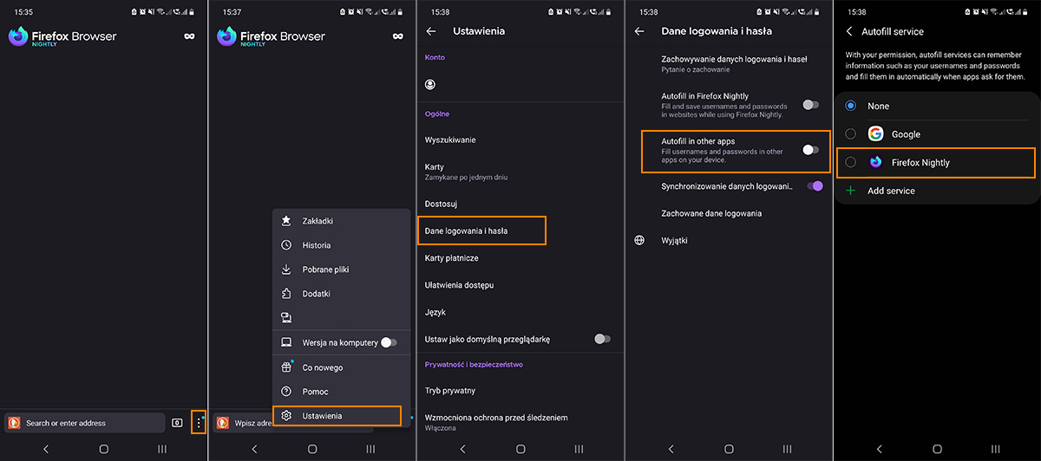
Task: Toggle 'Wersja na komputery' switch
Action: pos(389,342)
